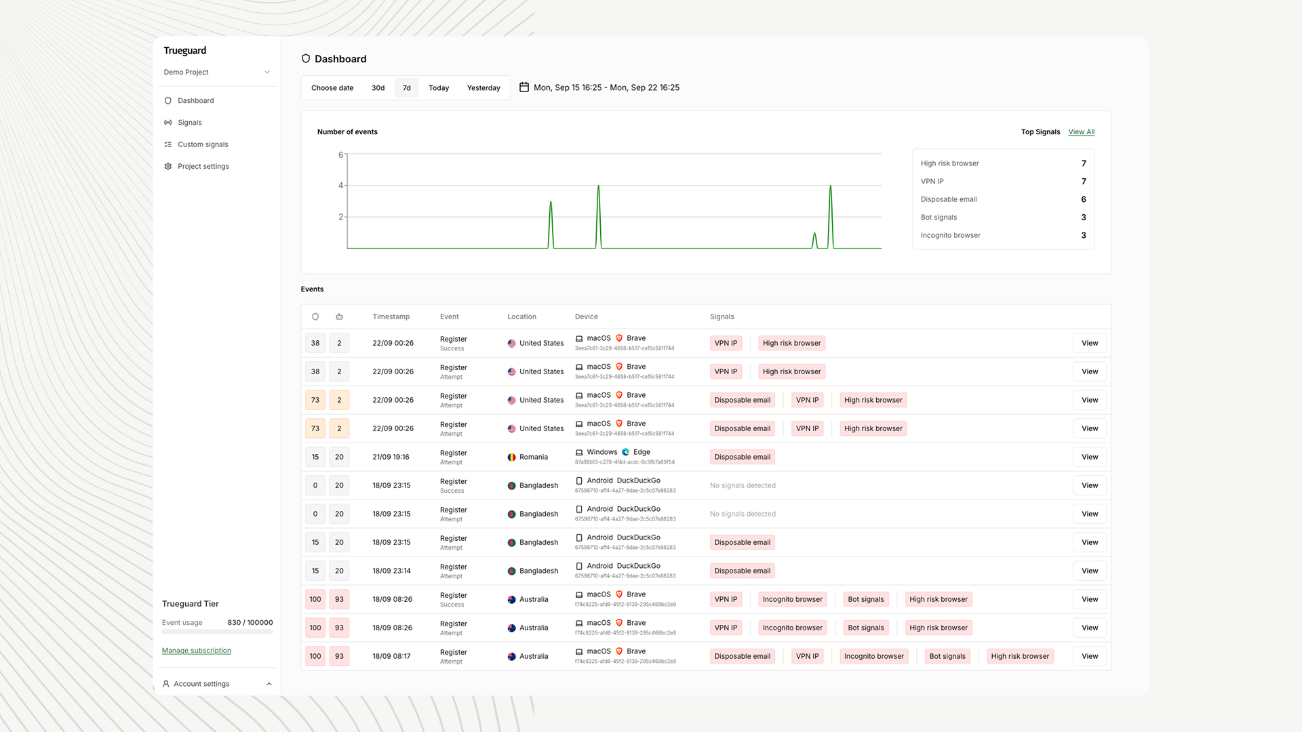
Task: Open Project settings gear icon
Action: [168, 166]
